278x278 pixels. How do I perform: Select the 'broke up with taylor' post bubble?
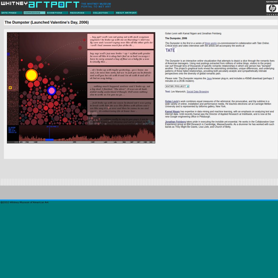[x=120, y=74]
